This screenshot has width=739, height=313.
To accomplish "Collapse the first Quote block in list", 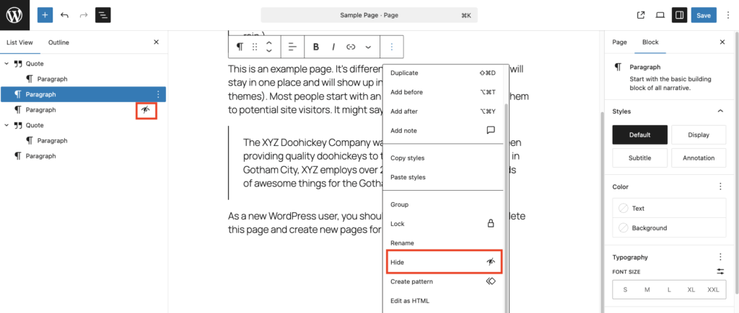I will click(x=7, y=63).
